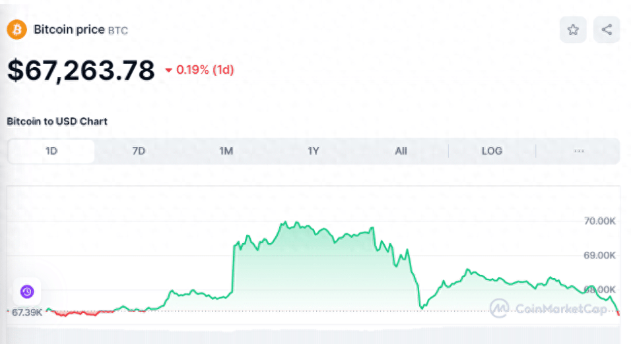The image size is (631, 344).
Task: Click the $67,263.78 price value
Action: pos(81,71)
